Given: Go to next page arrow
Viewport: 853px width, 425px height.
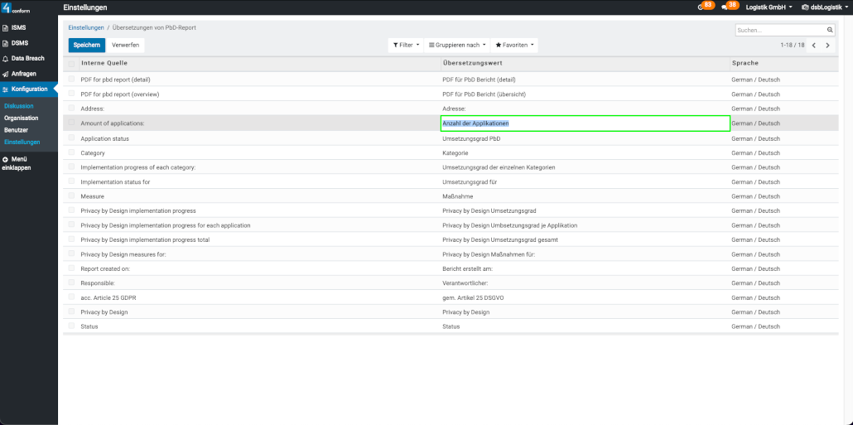Looking at the screenshot, I should 827,46.
